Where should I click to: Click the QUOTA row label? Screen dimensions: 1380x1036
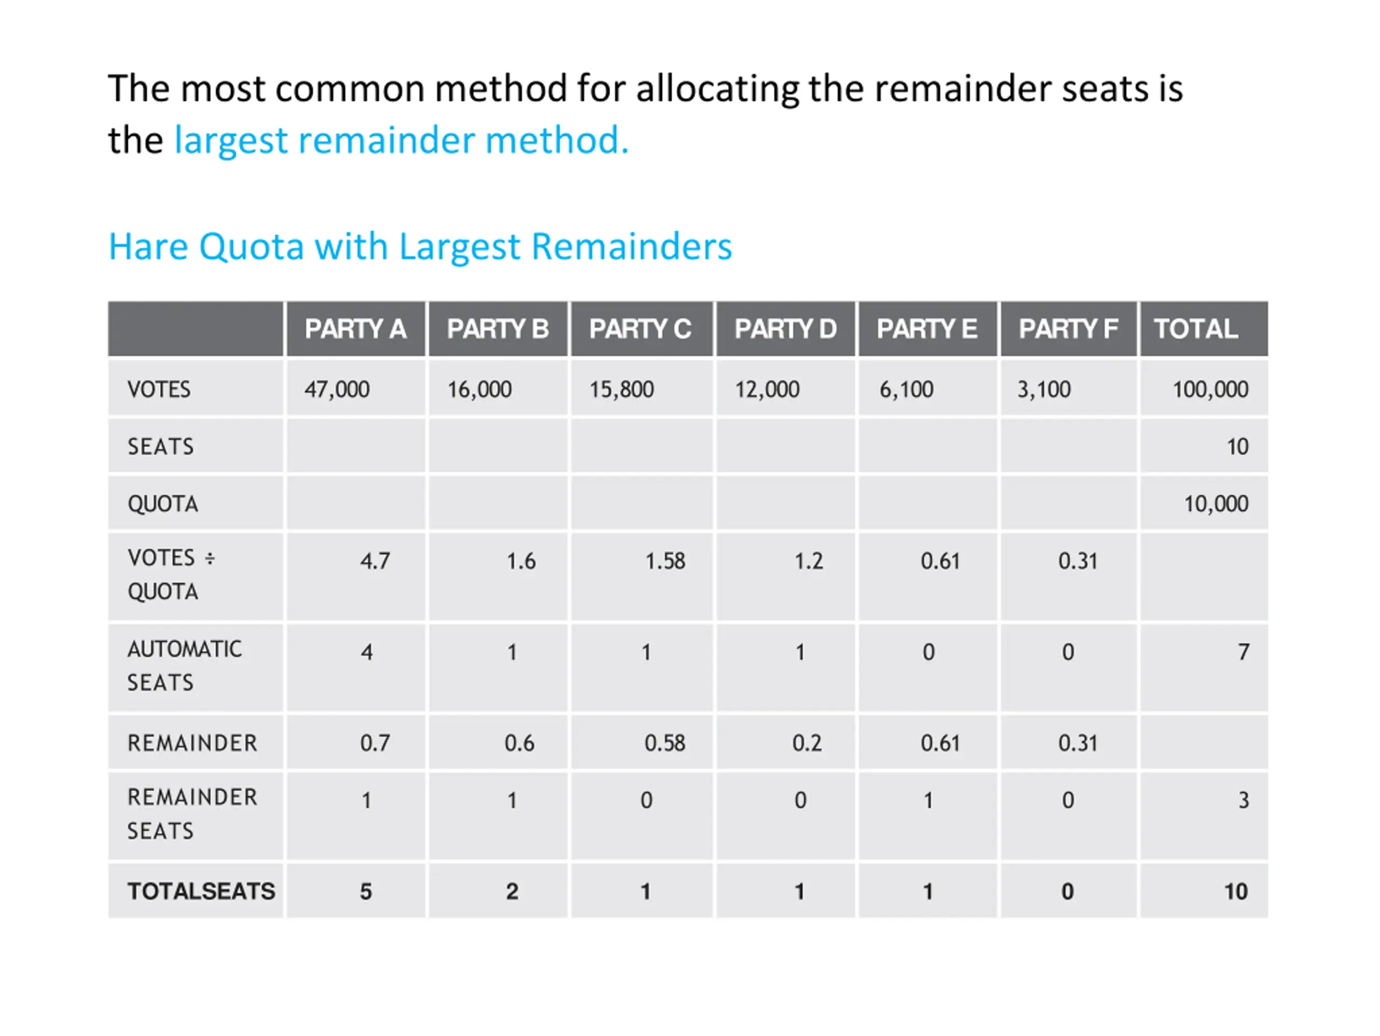(163, 504)
